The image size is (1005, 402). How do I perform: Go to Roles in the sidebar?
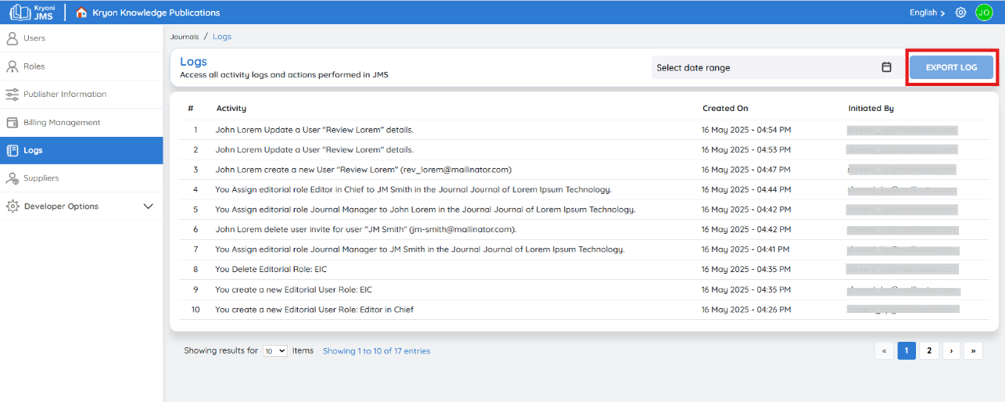81,66
